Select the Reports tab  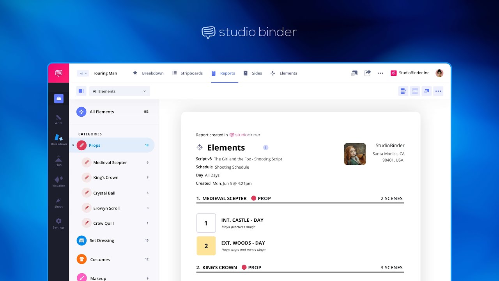coord(223,73)
